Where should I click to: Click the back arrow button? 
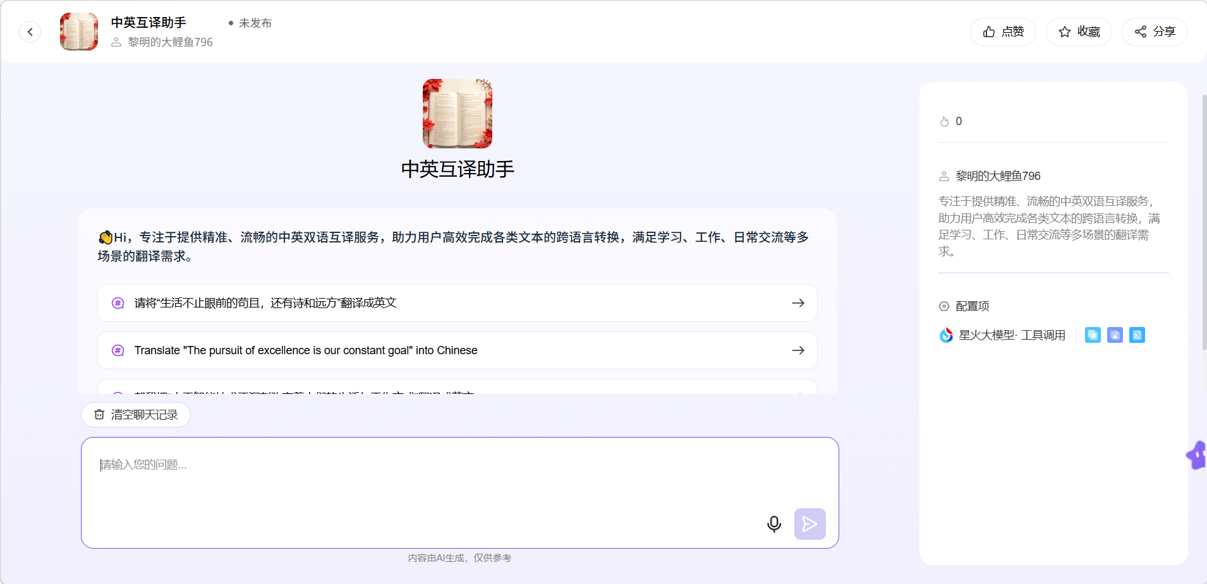coord(30,32)
